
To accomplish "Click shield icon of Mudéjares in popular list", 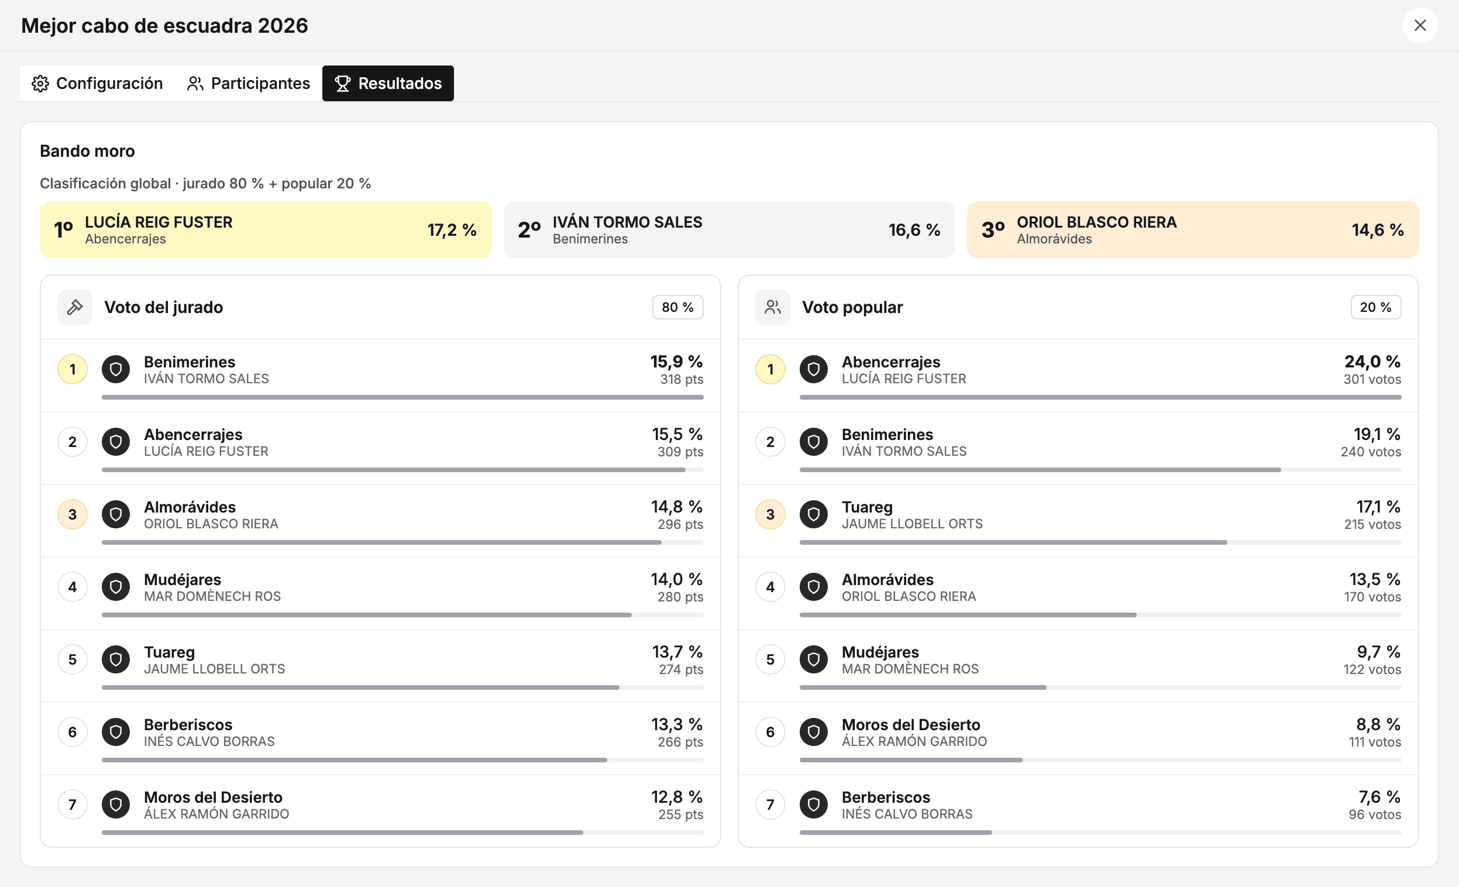I will click(814, 659).
